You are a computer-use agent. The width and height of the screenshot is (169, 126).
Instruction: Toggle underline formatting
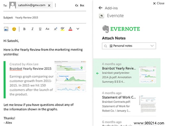[40, 29]
